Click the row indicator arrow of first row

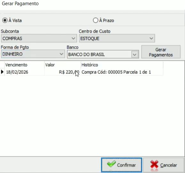click(2, 72)
